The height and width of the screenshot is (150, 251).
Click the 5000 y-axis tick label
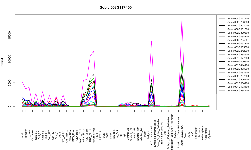point(10,83)
